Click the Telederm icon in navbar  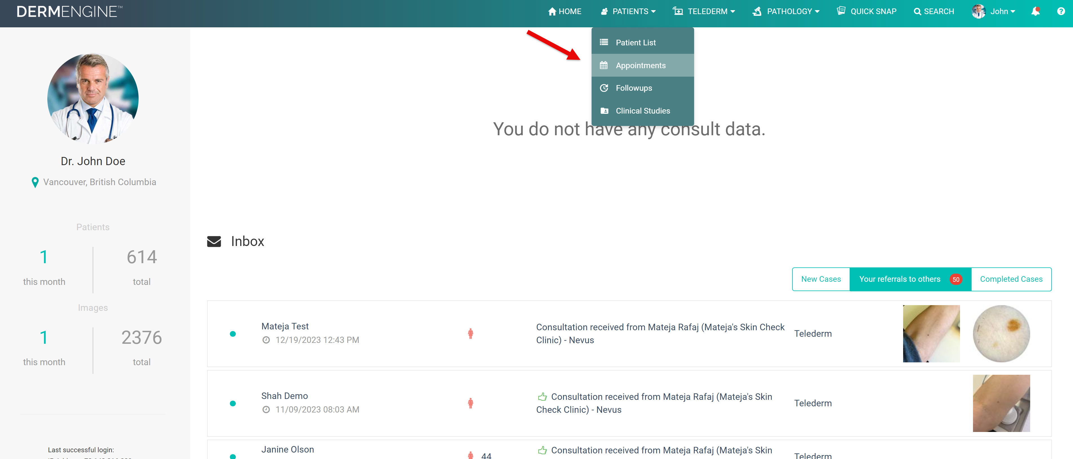[678, 11]
